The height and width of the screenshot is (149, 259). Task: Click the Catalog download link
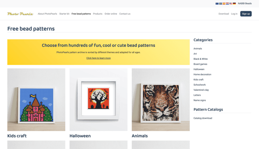(203, 118)
